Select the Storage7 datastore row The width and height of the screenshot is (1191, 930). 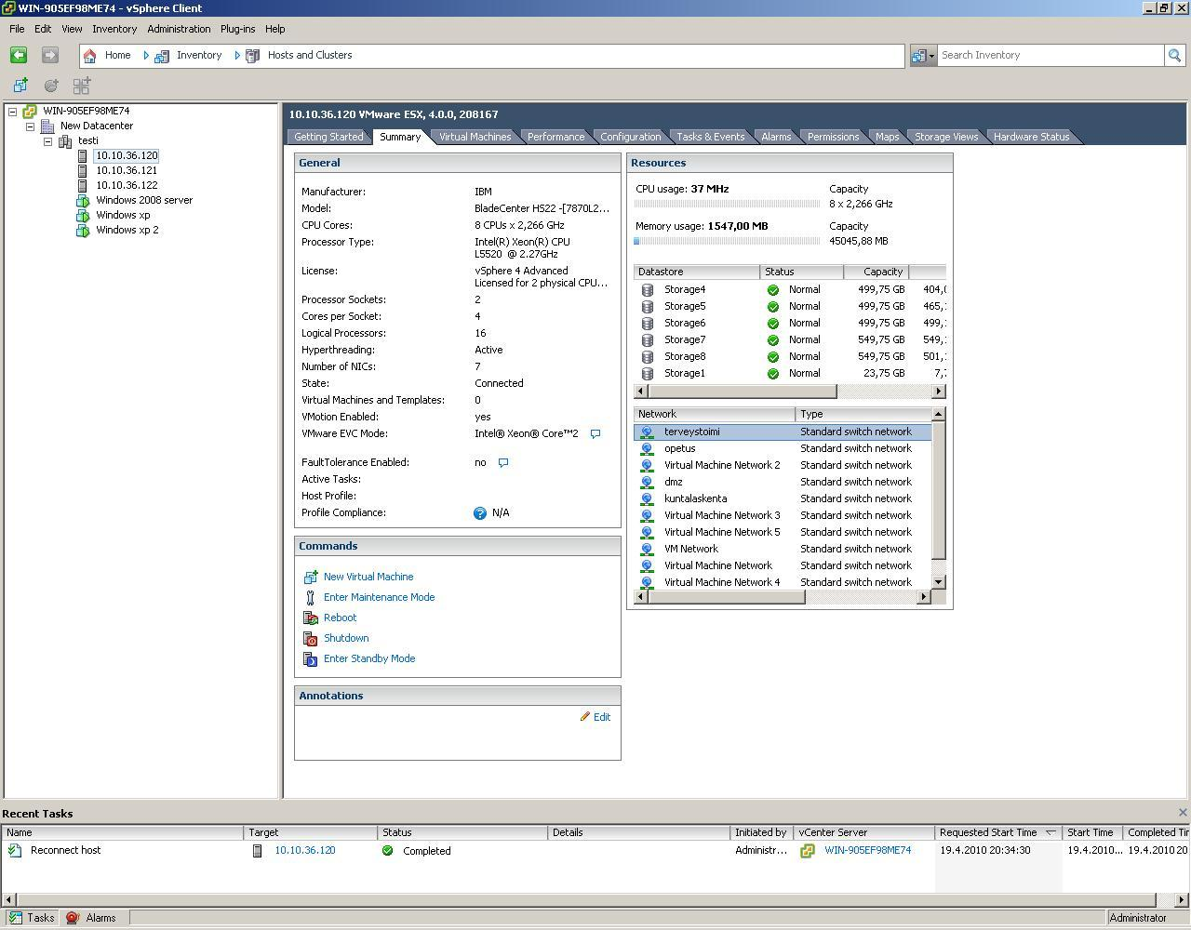(790, 339)
